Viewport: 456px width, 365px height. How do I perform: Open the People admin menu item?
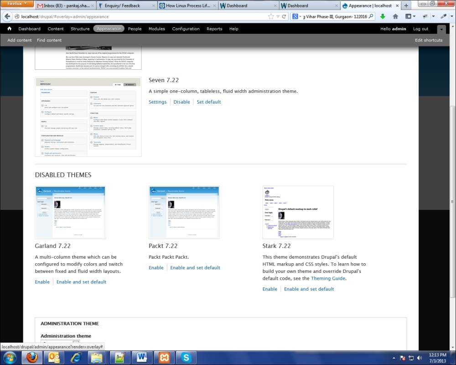[135, 29]
